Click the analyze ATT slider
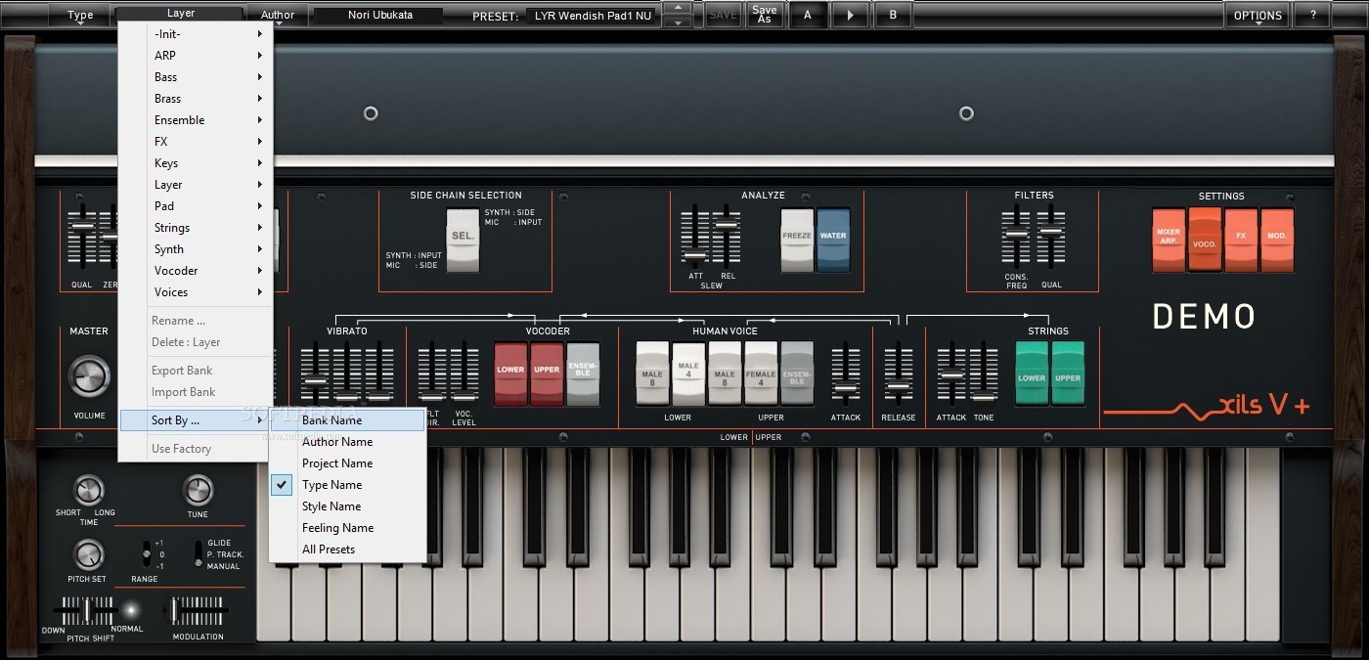This screenshot has height=660, width=1369. [x=695, y=237]
